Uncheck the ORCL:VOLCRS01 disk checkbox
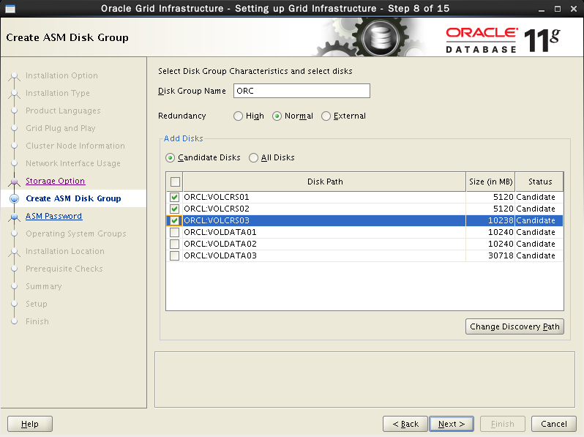This screenshot has height=437, width=584. coord(174,198)
